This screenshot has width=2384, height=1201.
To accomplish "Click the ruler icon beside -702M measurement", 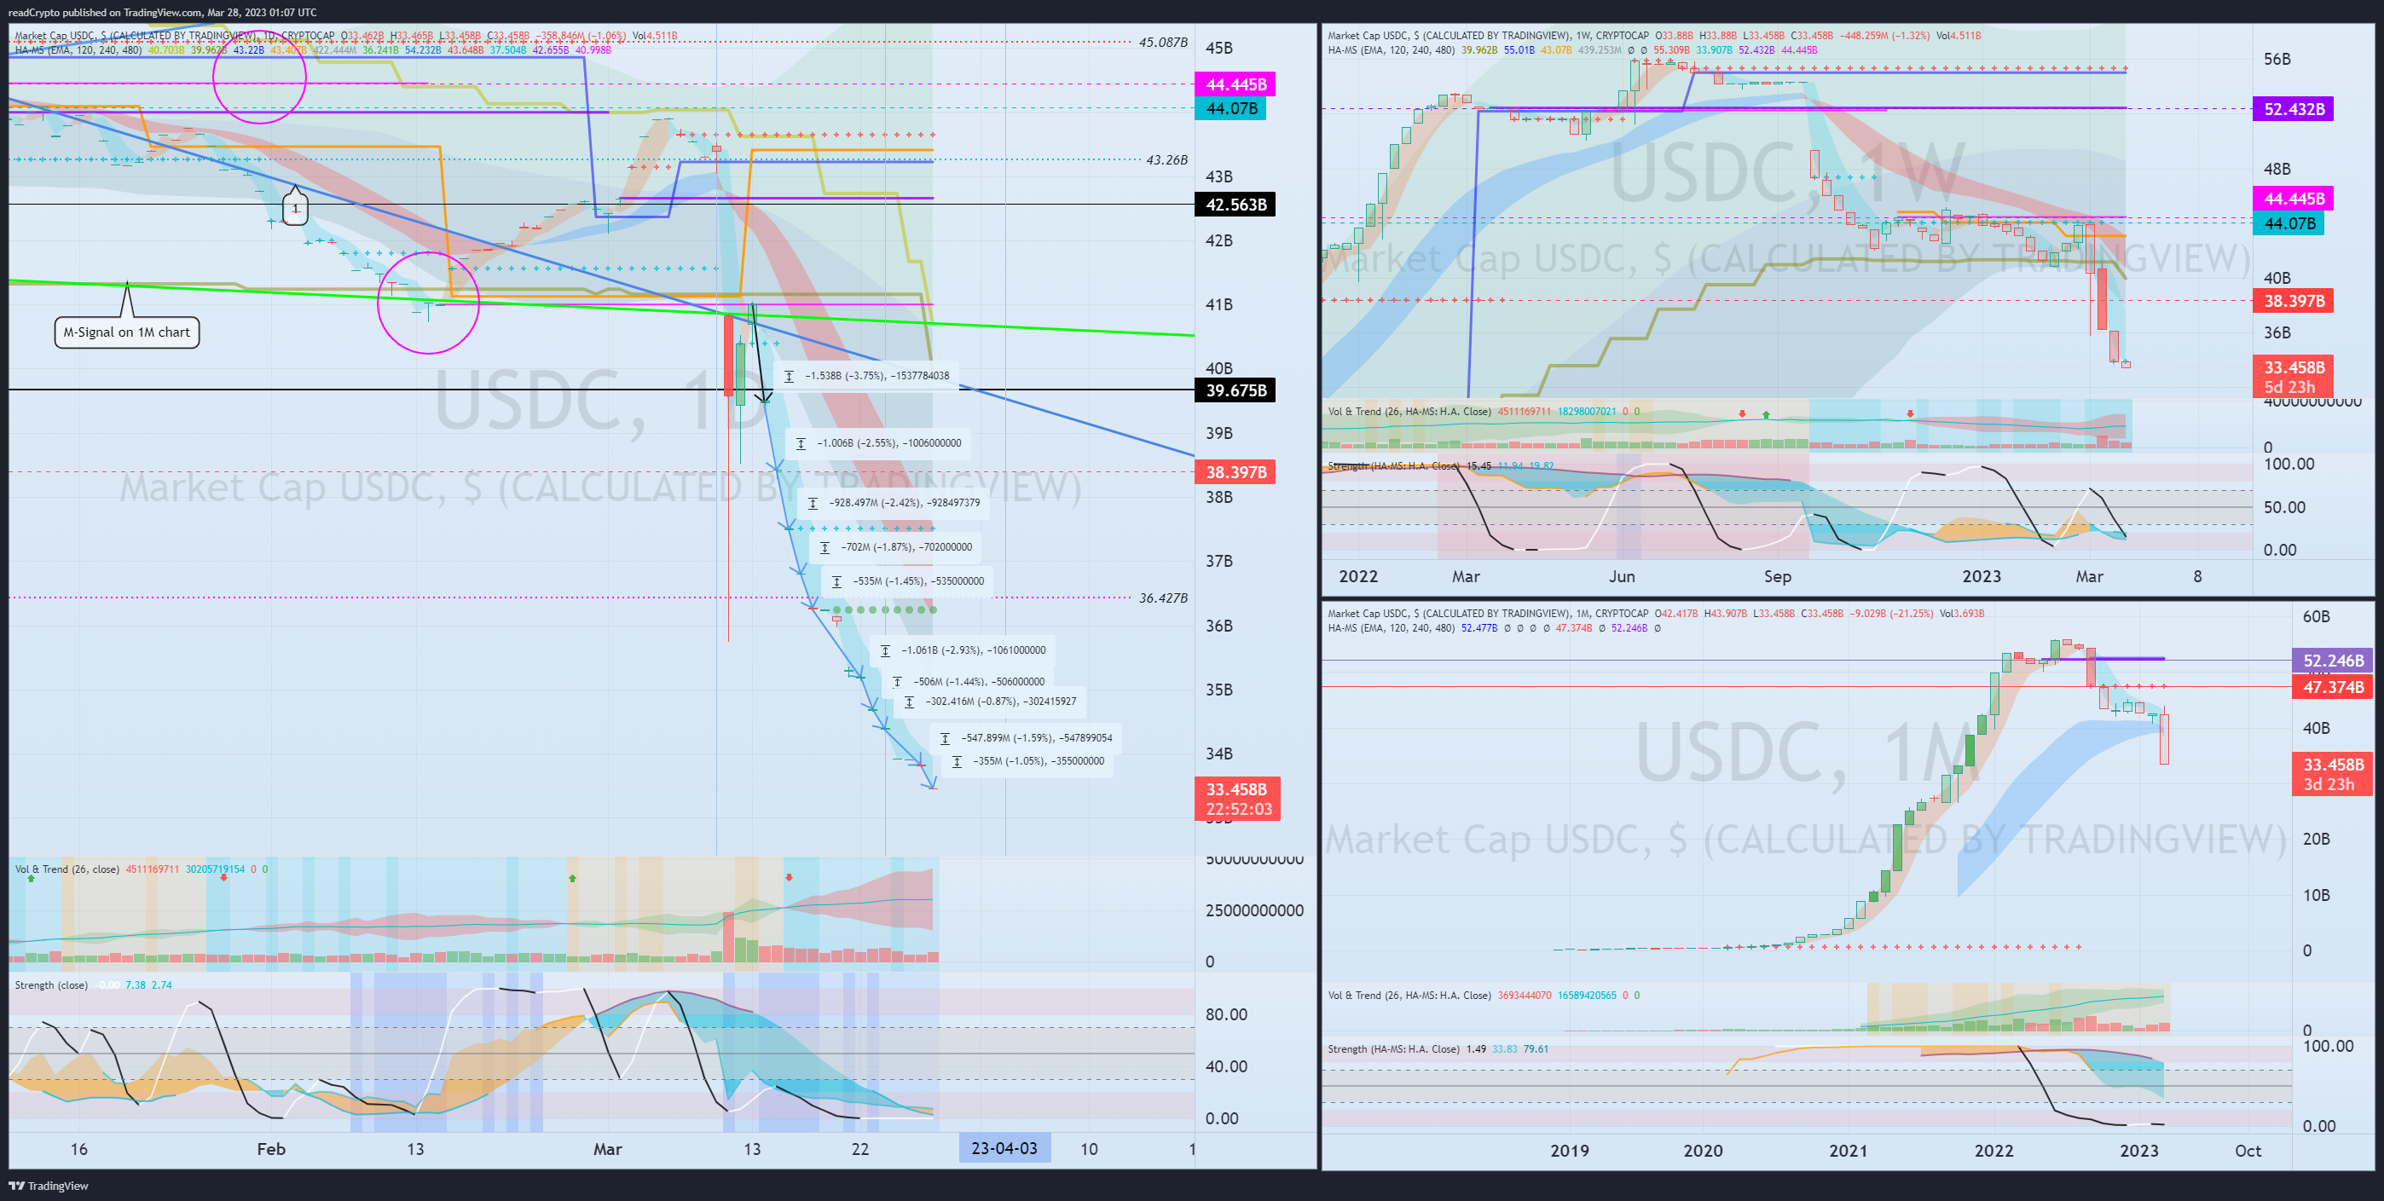I will pos(825,548).
